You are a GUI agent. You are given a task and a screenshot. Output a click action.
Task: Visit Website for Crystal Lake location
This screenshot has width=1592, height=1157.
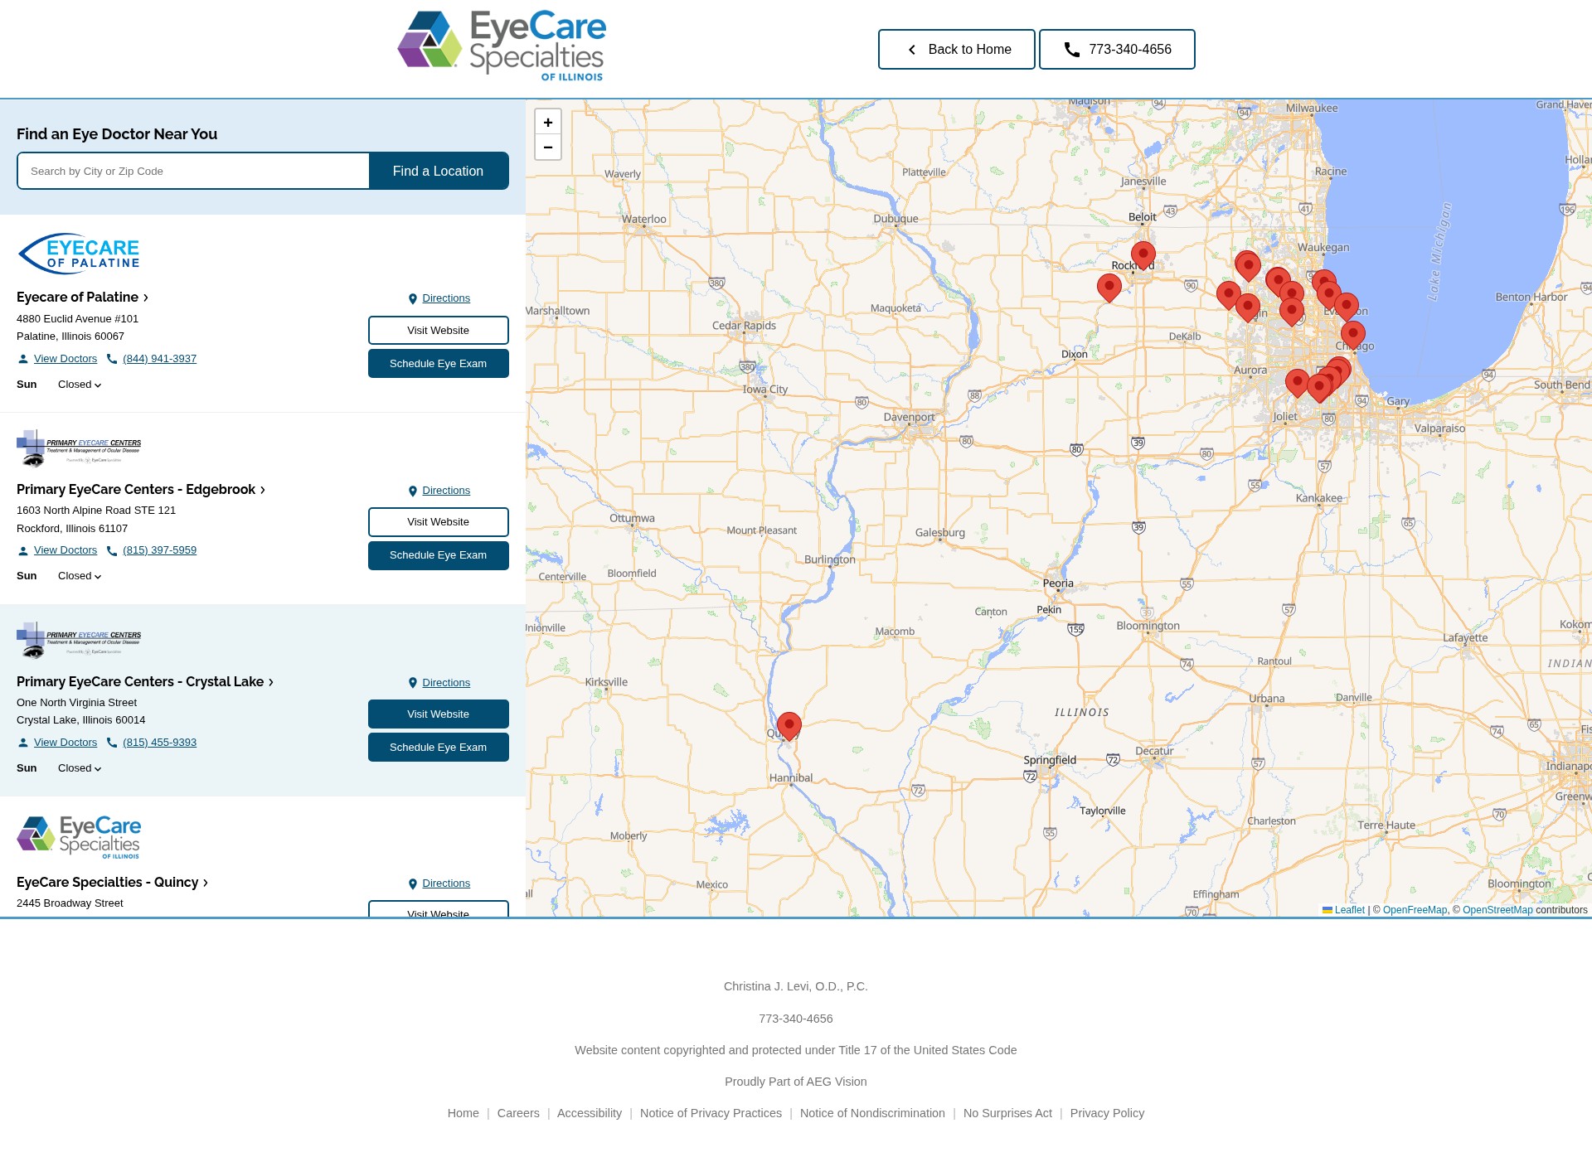pos(439,714)
